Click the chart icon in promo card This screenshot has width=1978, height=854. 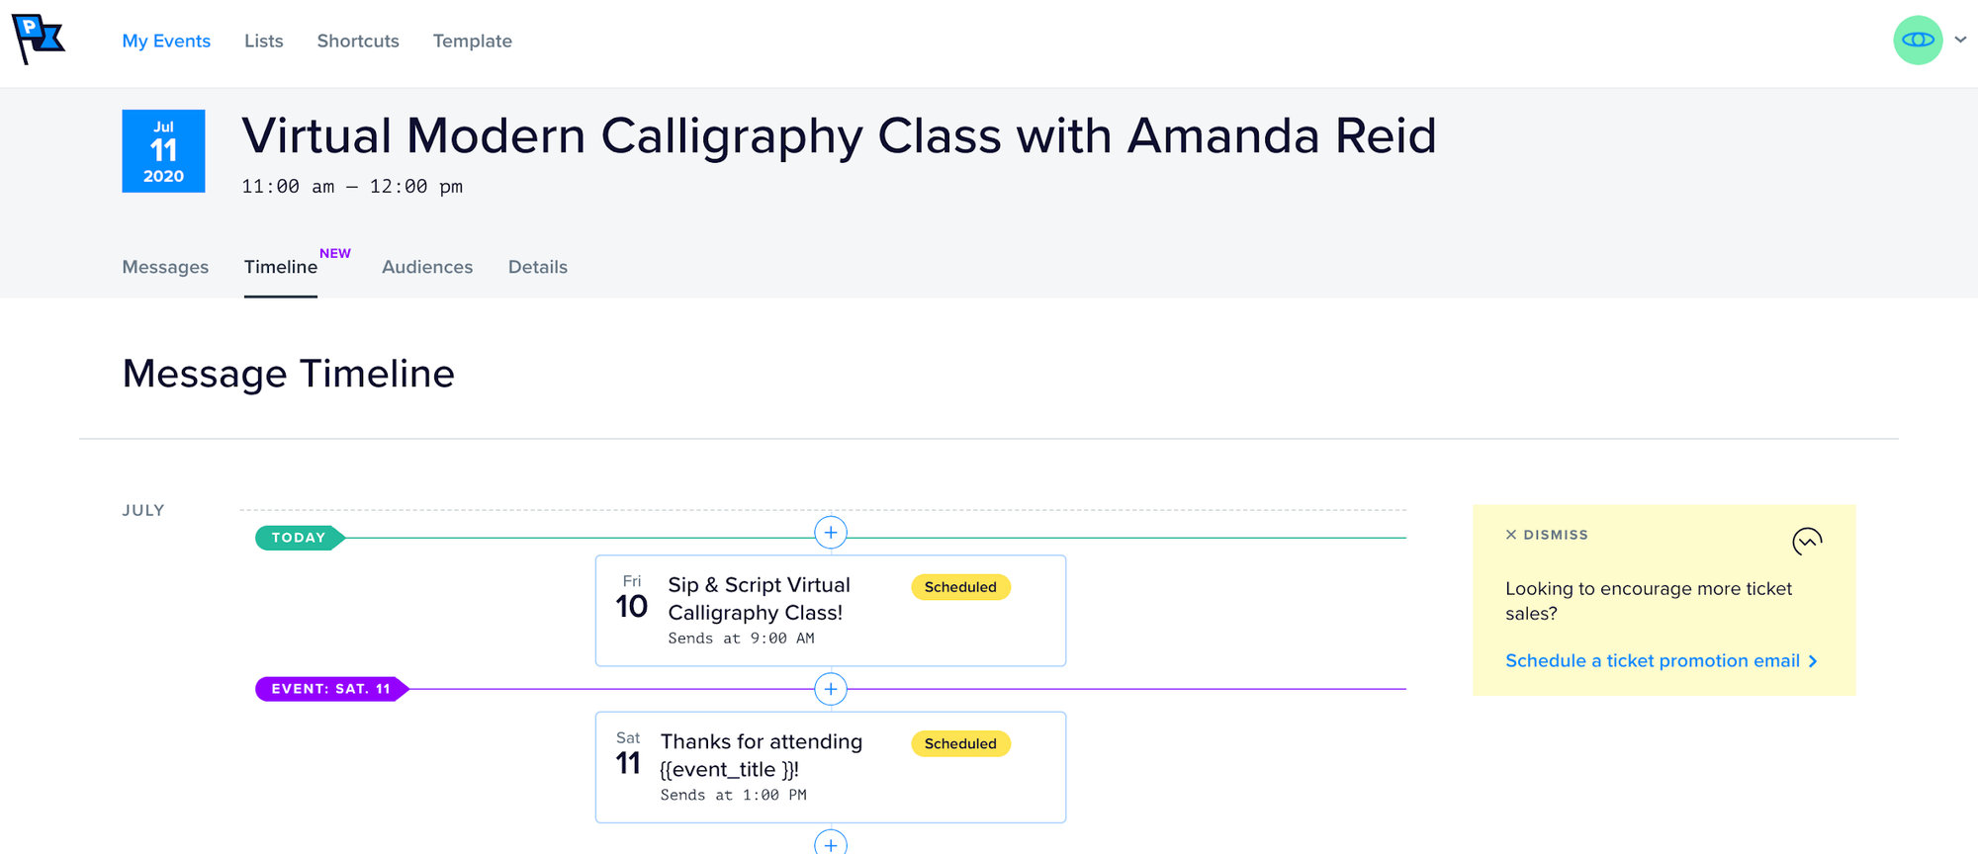pos(1807,541)
